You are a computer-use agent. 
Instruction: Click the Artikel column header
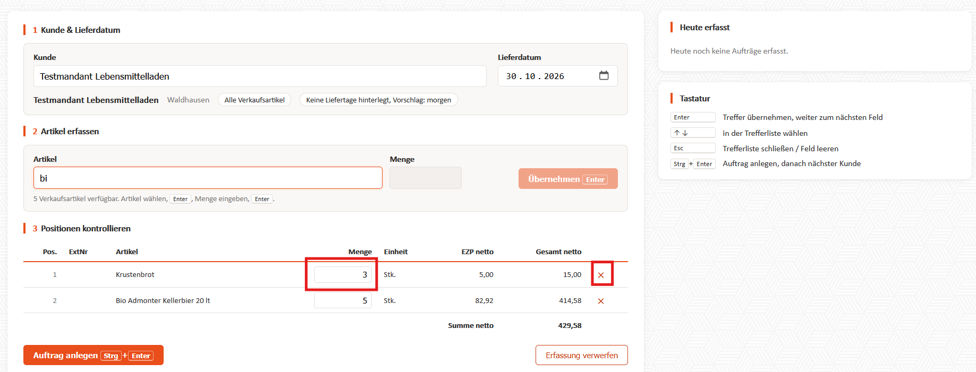pyautogui.click(x=127, y=252)
